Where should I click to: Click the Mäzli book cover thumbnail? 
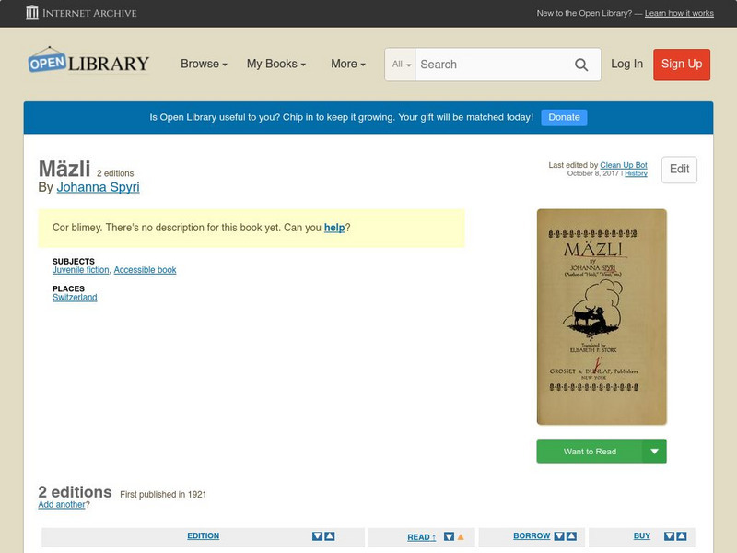[x=601, y=313]
